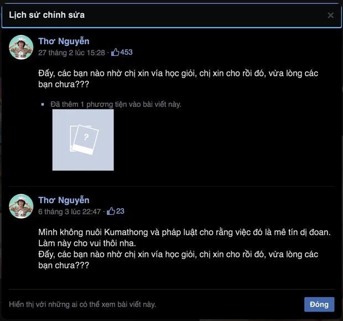Screen dimensions: 343x321
Task: Open the placeholder media thumbnail
Action: click(x=83, y=139)
